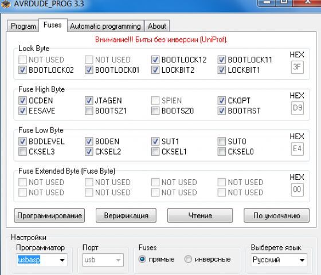This screenshot has width=321, height=275.
Task: Toggle the BODEN checkbox
Action: (x=89, y=142)
